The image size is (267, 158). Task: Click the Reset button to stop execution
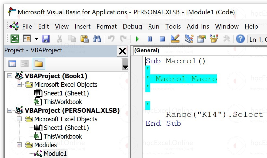click(162, 39)
